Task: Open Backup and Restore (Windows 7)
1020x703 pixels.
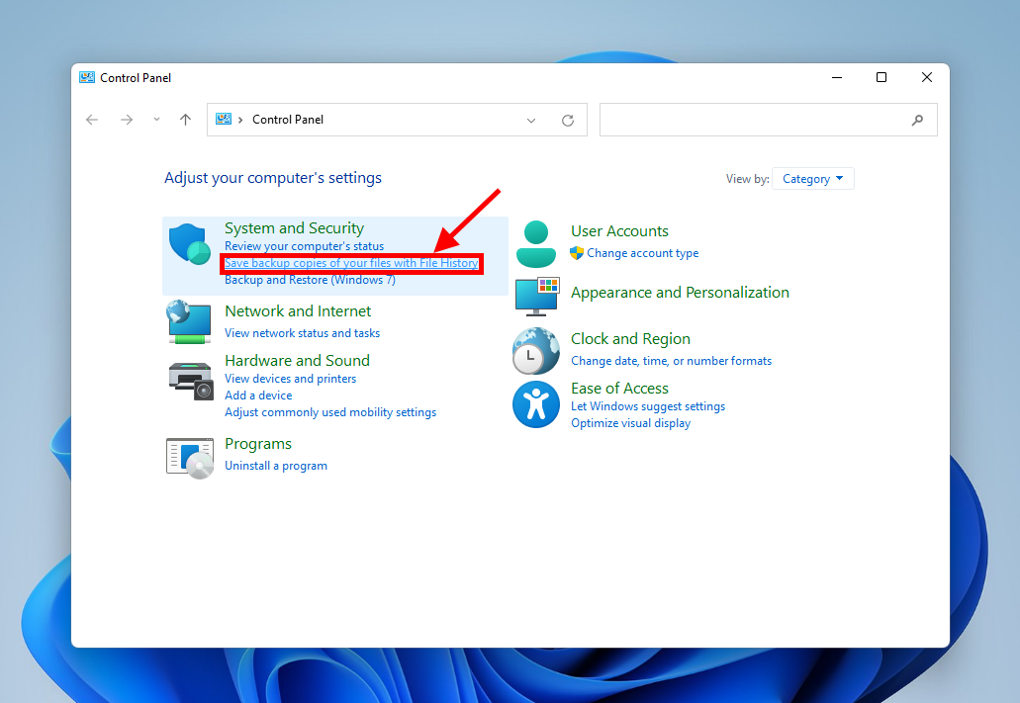Action: tap(310, 280)
